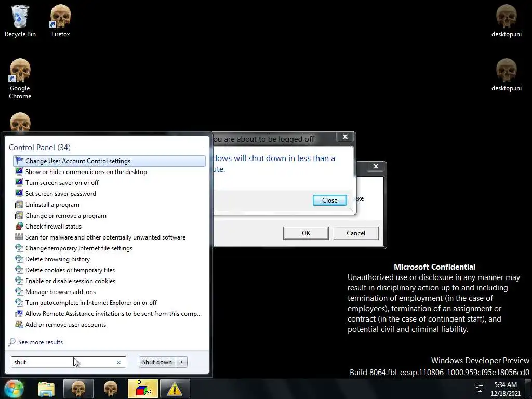Viewport: 532px width, 399px height.
Task: Select the top-right desktop.ini skull icon
Action: tap(506, 20)
